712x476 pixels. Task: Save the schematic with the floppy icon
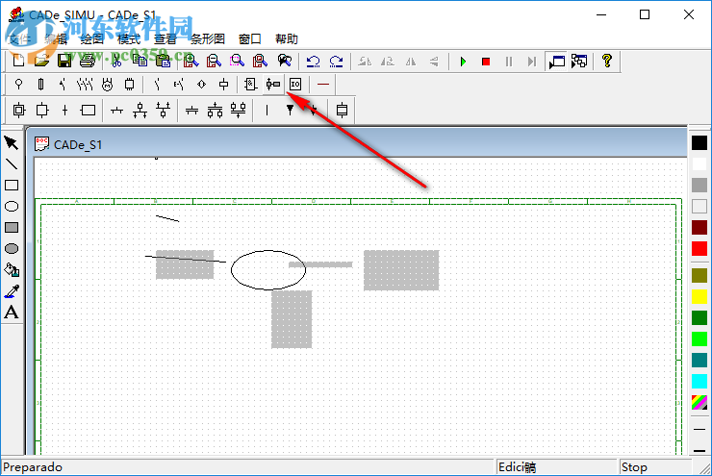click(64, 61)
